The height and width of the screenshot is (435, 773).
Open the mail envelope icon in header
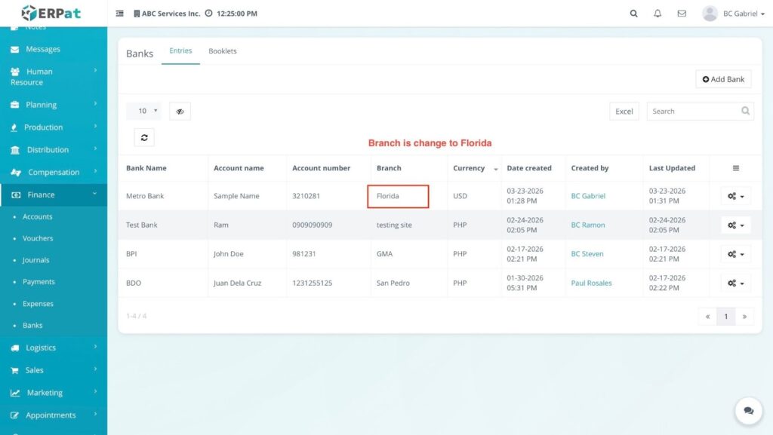[x=682, y=14]
